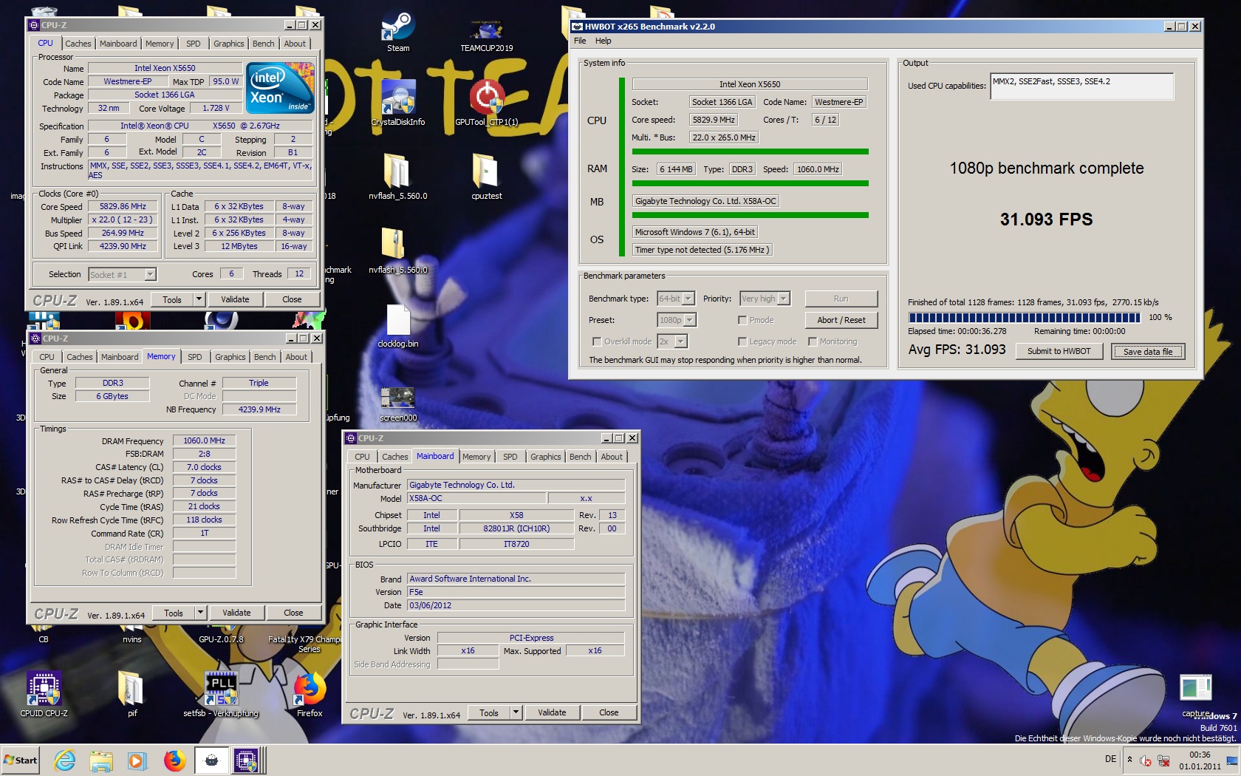
Task: Click the Intel Xeon inside logo in CPU-Z
Action: 281,87
